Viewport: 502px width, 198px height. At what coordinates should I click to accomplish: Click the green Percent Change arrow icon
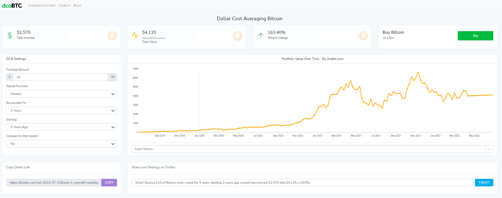coord(261,35)
